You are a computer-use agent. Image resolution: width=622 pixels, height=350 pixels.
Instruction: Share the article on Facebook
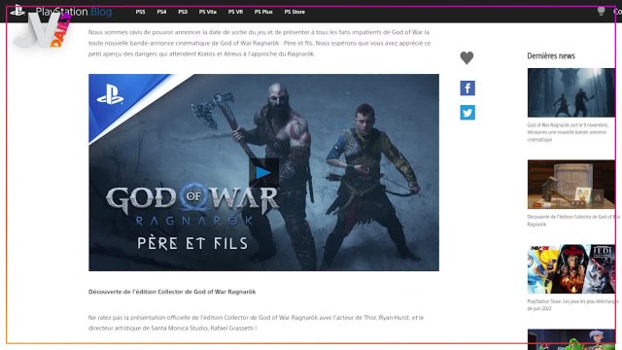coord(467,88)
